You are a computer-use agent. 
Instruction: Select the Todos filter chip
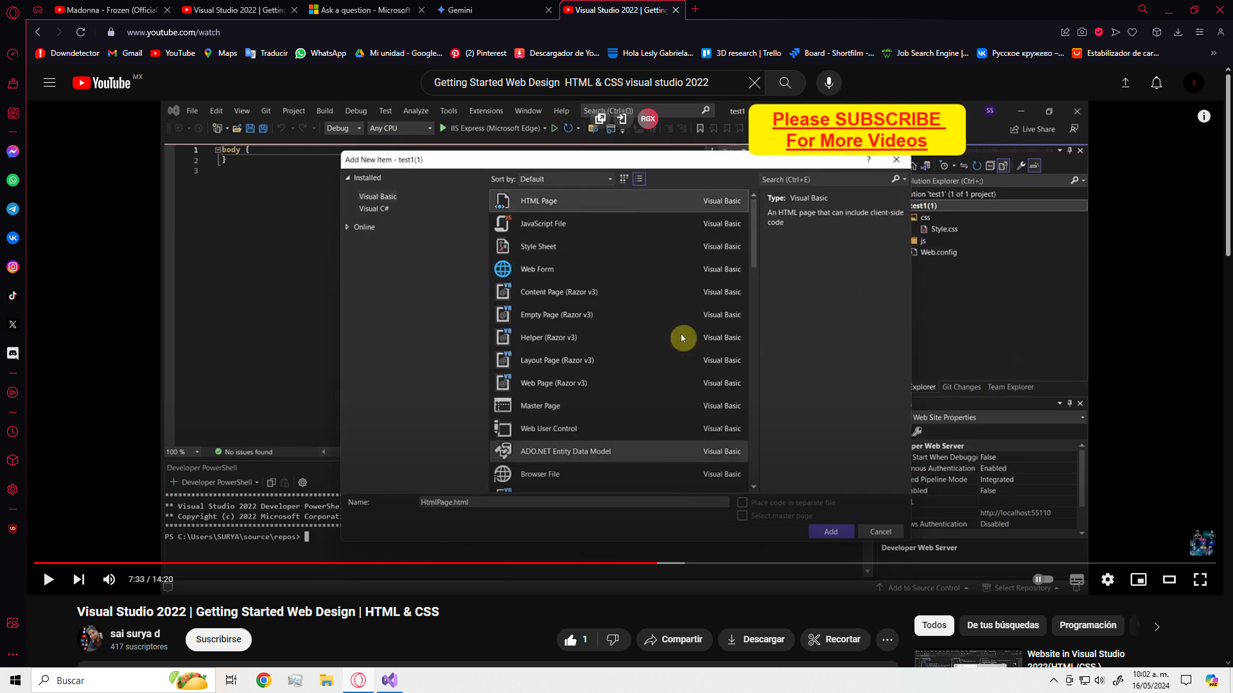[x=934, y=626]
